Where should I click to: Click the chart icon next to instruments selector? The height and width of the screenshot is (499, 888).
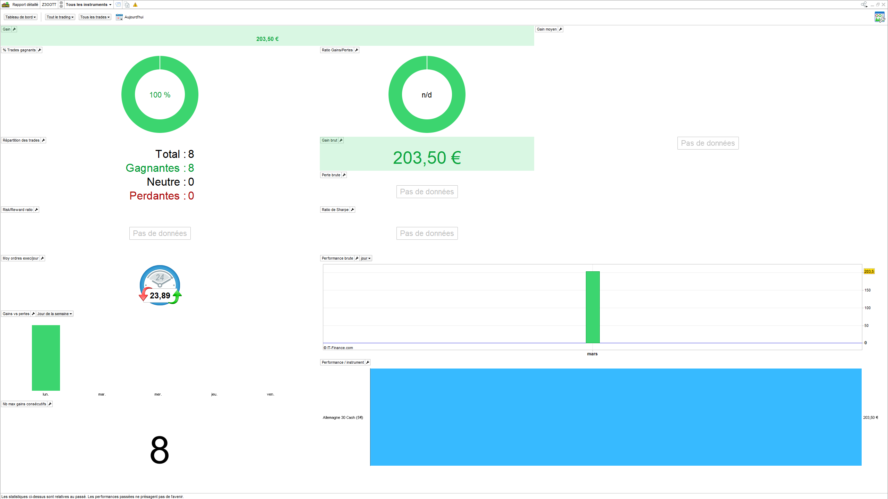click(118, 5)
